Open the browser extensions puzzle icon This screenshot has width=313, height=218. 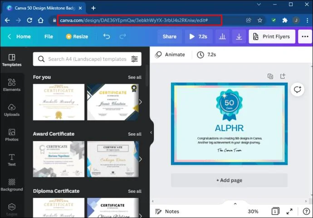tap(285, 20)
